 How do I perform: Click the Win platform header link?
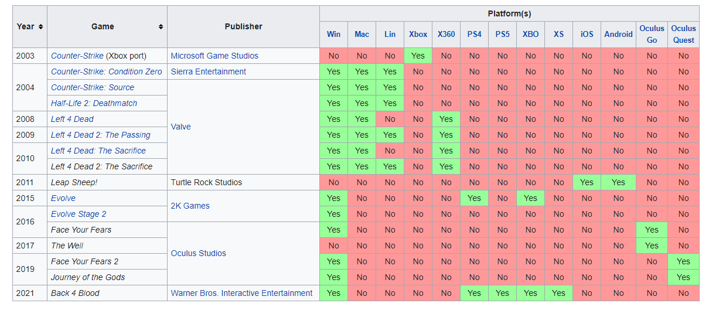coord(333,34)
